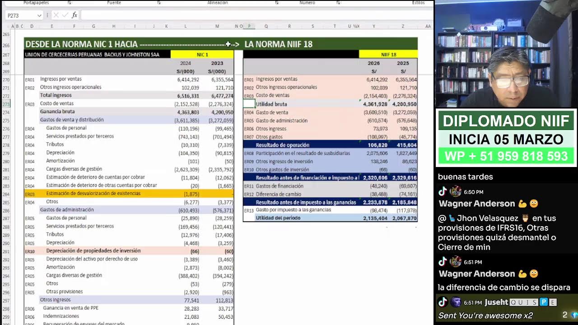The height and width of the screenshot is (325, 578).
Task: Click the 'DIPLOMADO NIIF' banner
Action: (506, 121)
